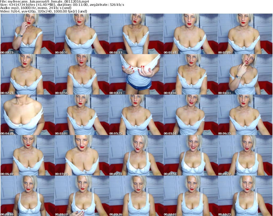Select the thumbnail stamped 00:02:31
Screen dimensions: 273x216
27,74
